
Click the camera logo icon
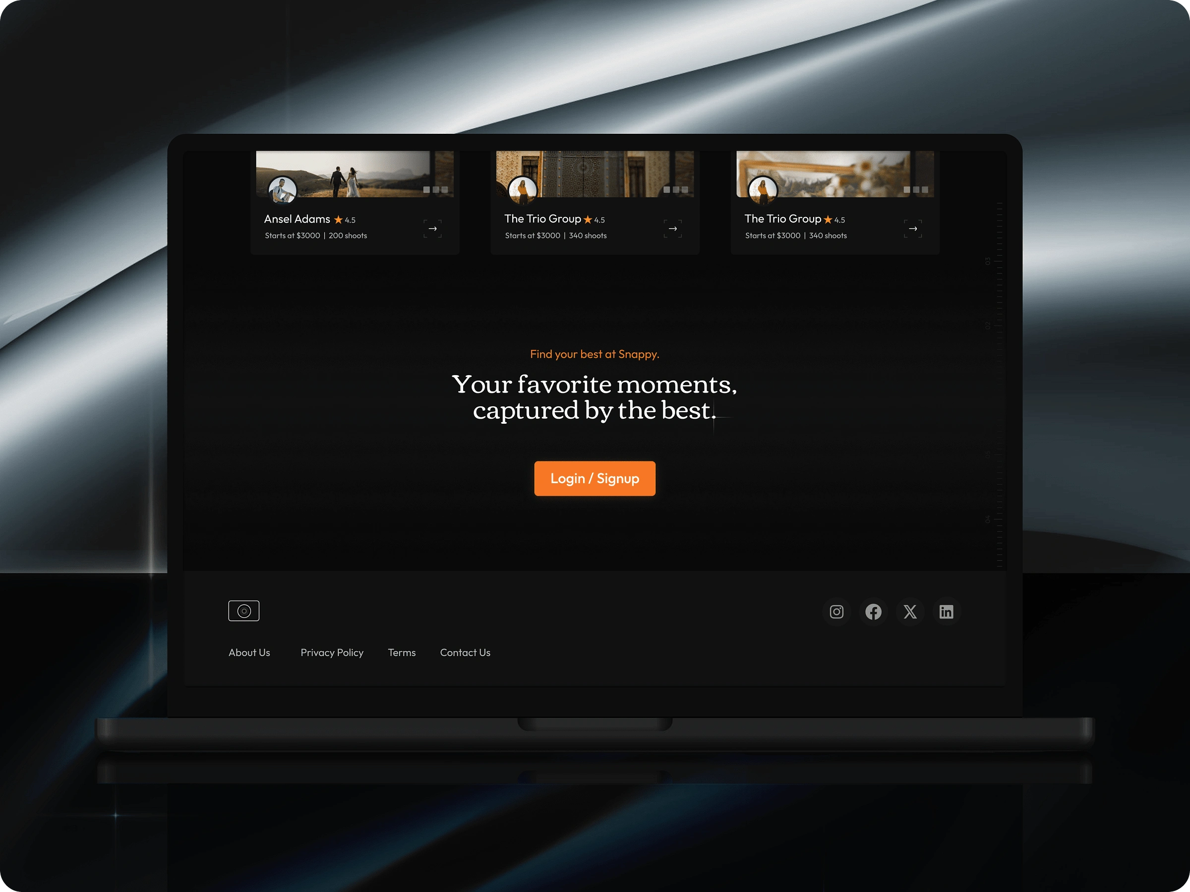243,612
